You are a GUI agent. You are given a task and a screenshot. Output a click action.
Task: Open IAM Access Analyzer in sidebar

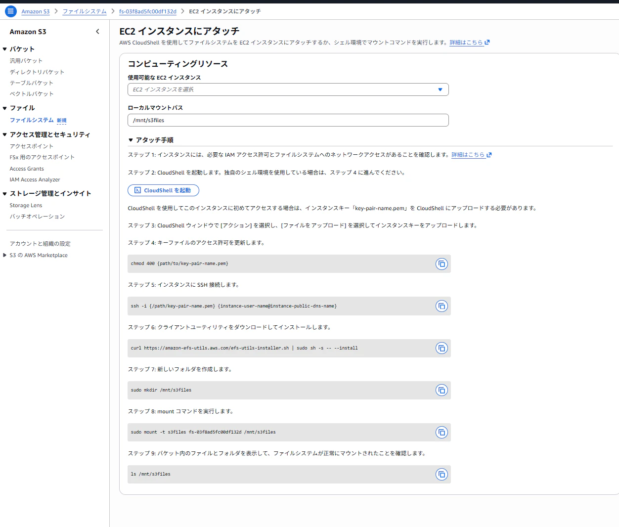point(35,180)
